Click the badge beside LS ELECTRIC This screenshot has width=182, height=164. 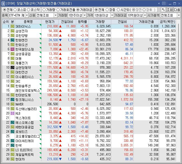(x=12, y=150)
